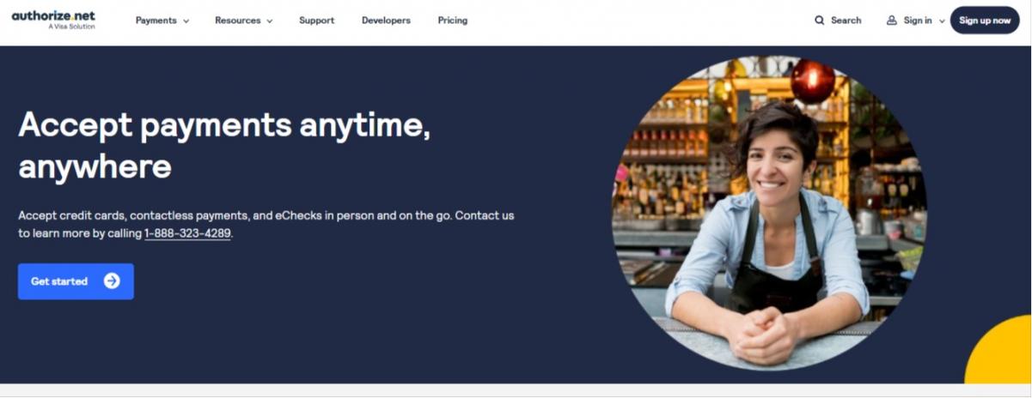Open the Resources menu label
The width and height of the screenshot is (1032, 398).
pos(237,21)
